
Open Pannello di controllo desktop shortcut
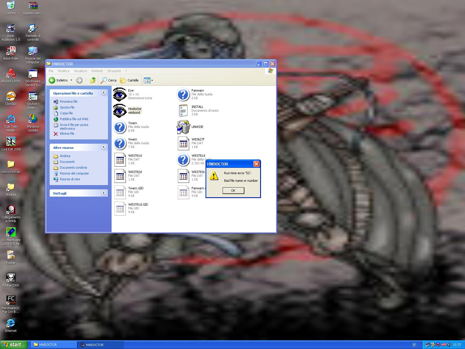click(x=33, y=32)
